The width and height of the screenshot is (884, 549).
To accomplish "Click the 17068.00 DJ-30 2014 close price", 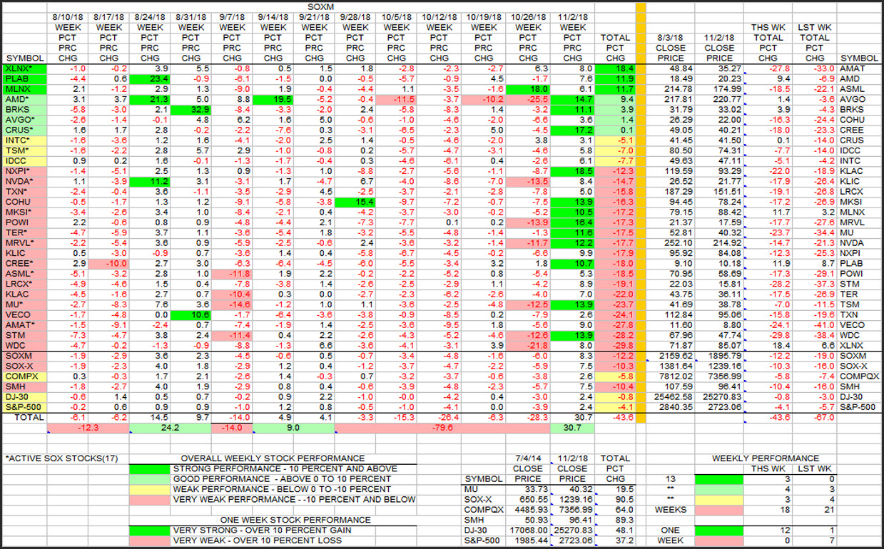I will tap(529, 530).
